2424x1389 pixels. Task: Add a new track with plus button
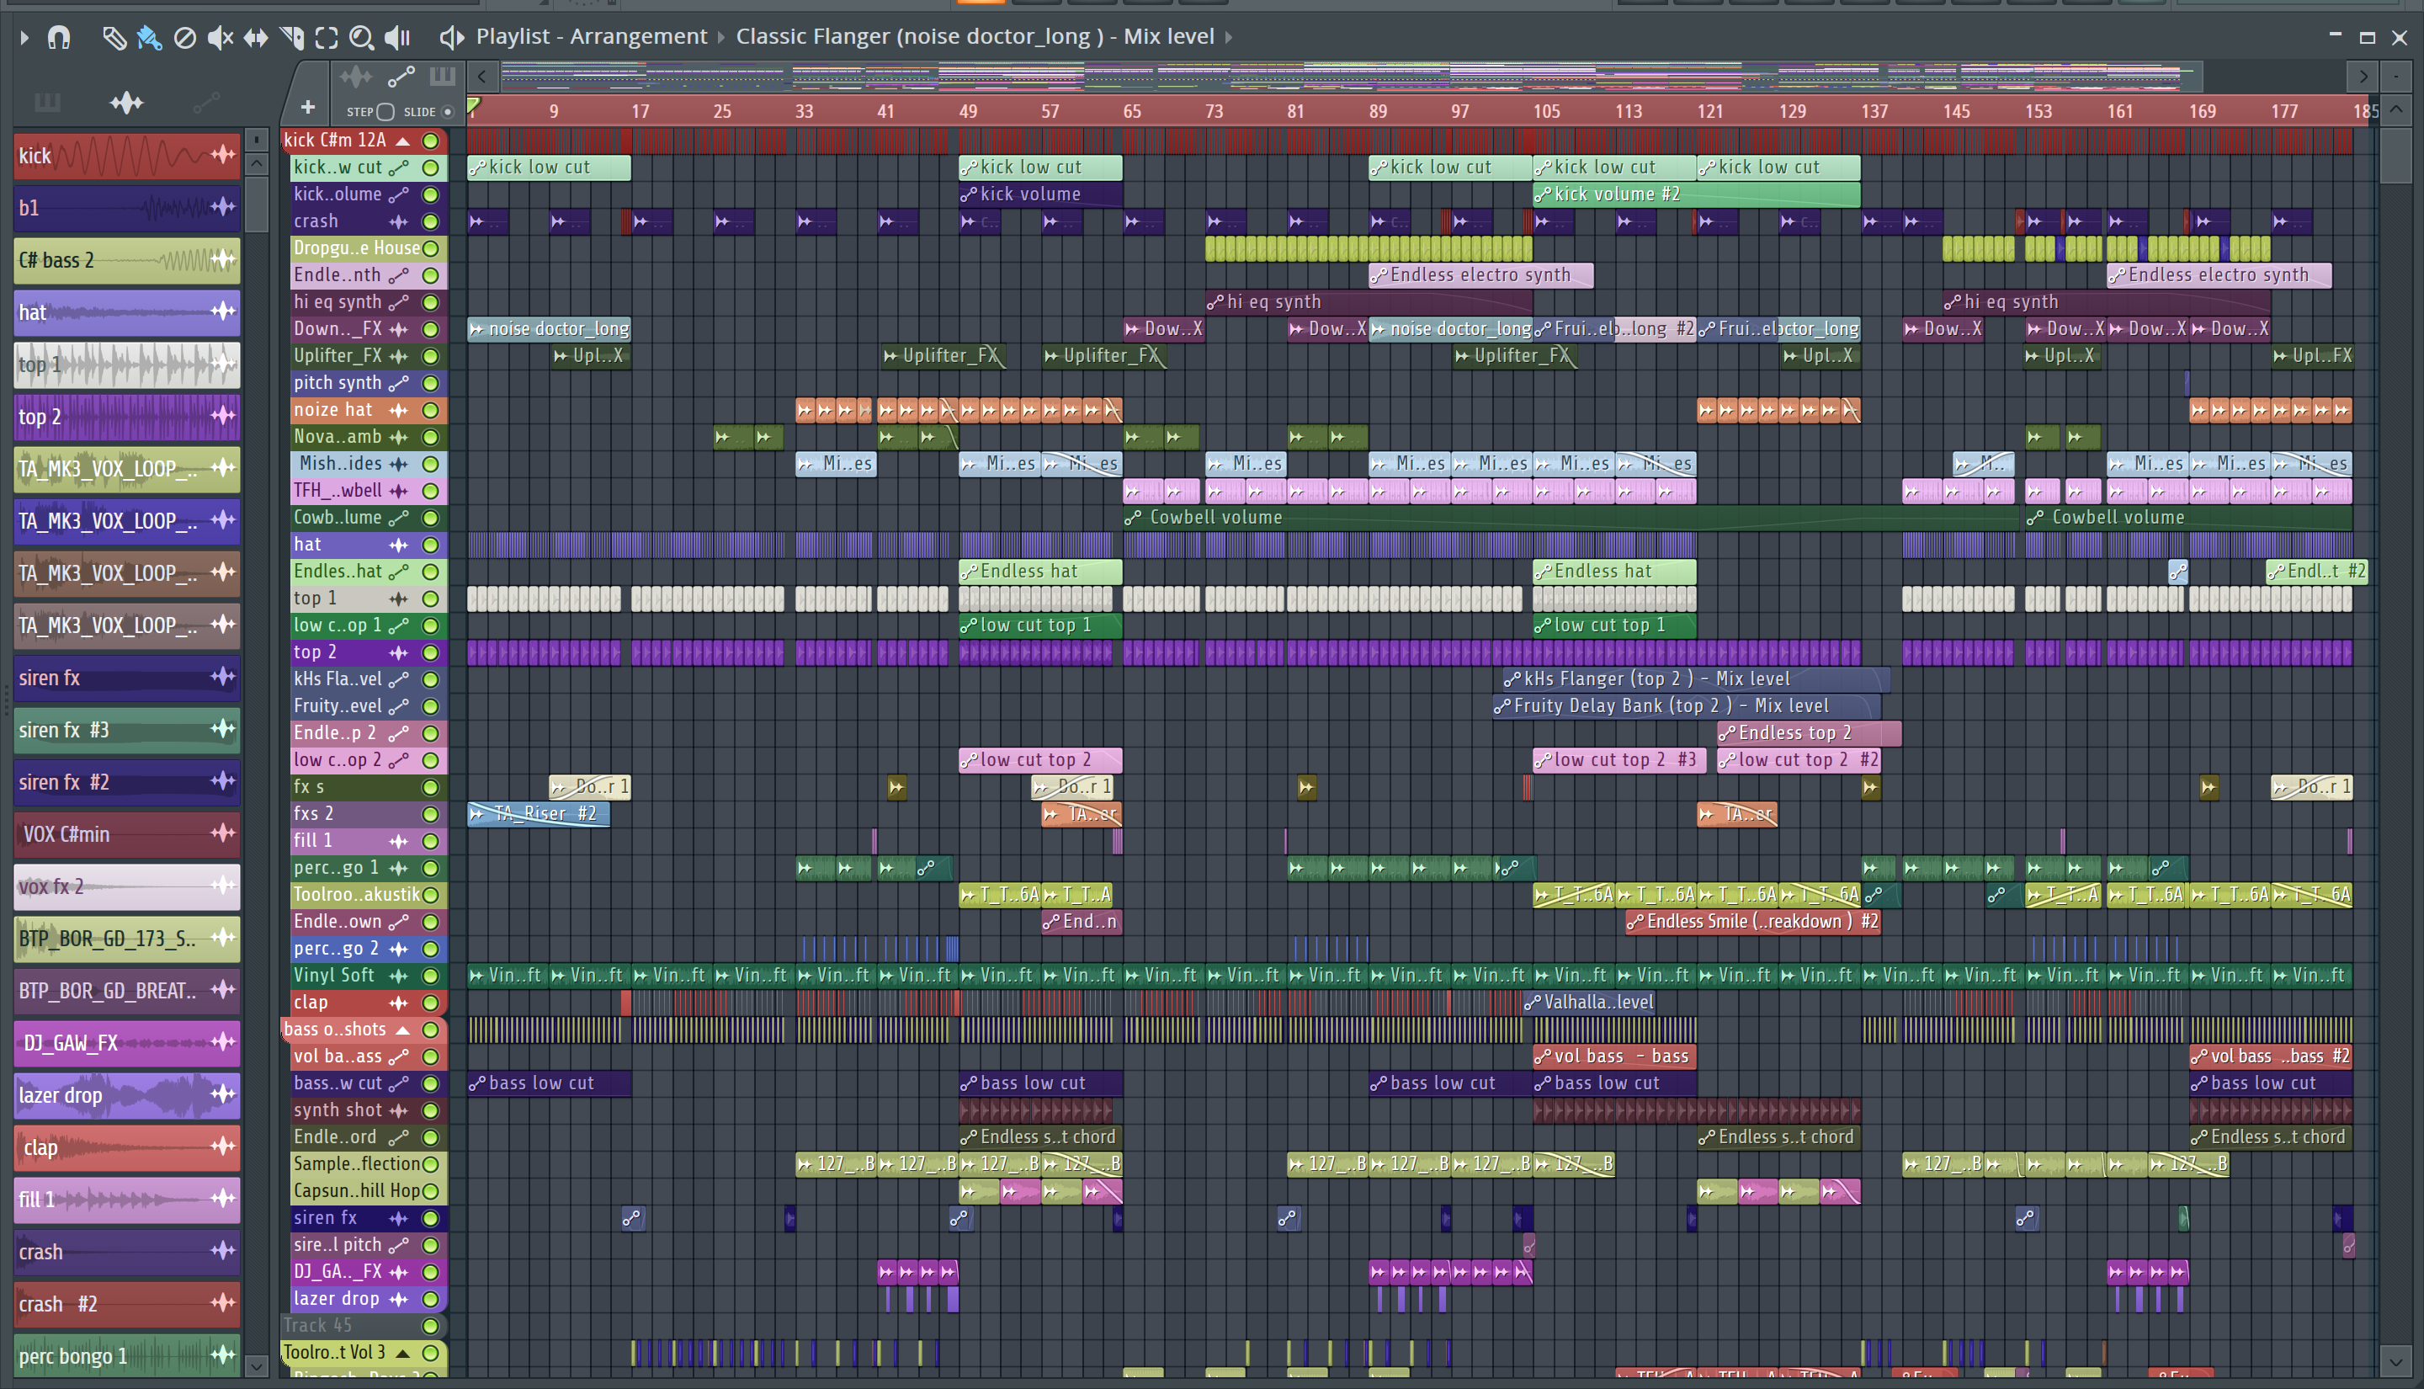click(307, 107)
